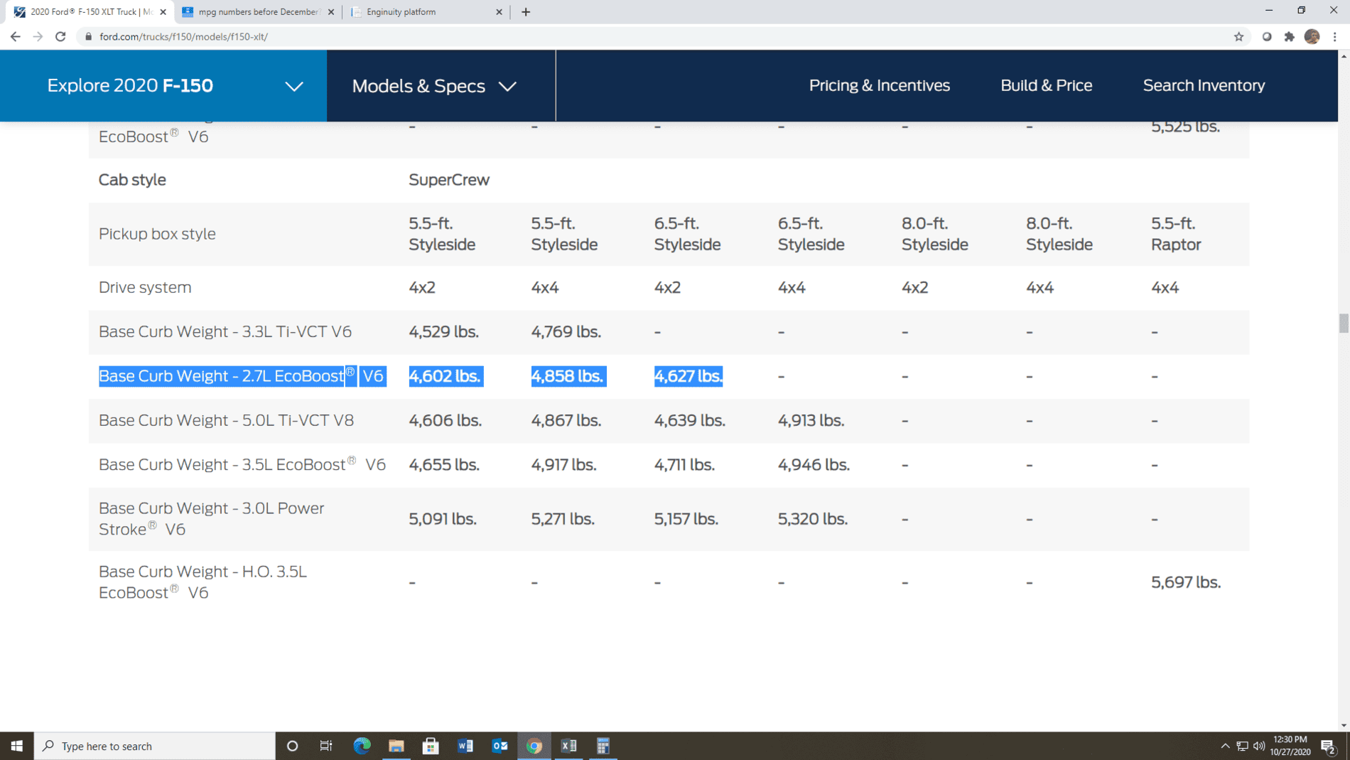This screenshot has height=760, width=1350.
Task: Close the mpg numbers tab
Action: [x=331, y=11]
